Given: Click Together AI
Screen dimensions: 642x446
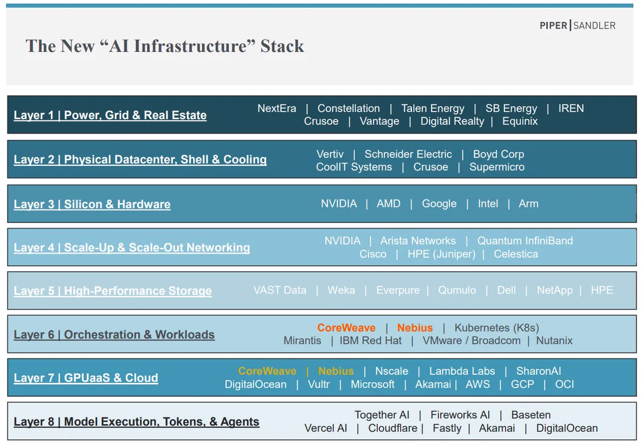Looking at the screenshot, I should coord(382,415).
